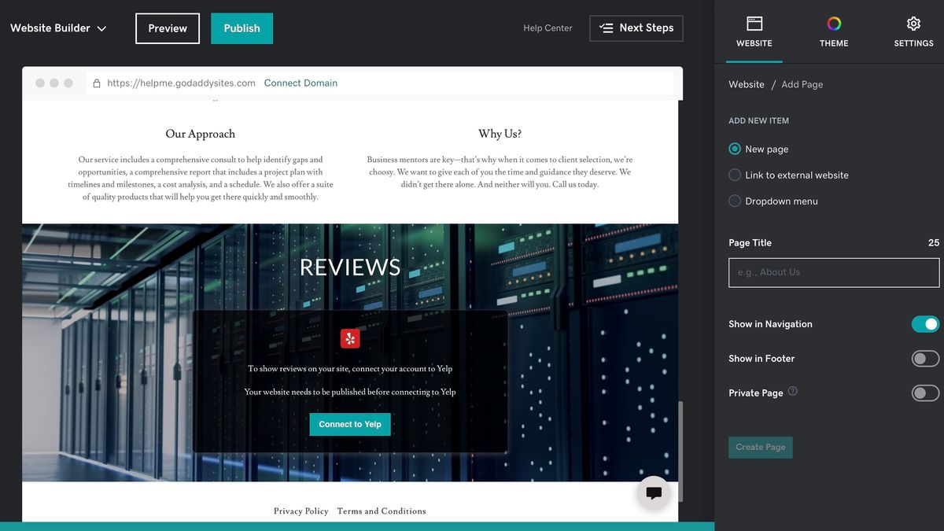This screenshot has height=531, width=944.
Task: Click the Our Approach paragraph text
Action: tap(201, 178)
